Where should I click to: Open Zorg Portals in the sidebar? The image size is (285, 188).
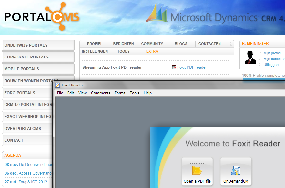pos(27,93)
